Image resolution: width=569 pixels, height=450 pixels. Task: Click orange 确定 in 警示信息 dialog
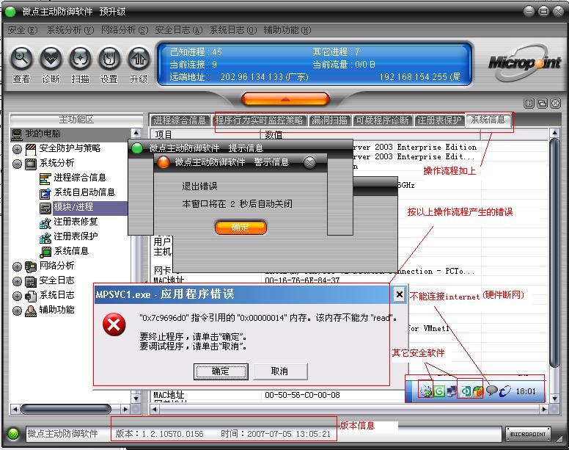click(x=241, y=228)
